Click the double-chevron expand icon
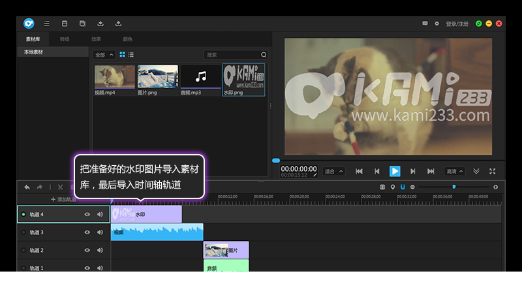This screenshot has width=522, height=282. 476,171
